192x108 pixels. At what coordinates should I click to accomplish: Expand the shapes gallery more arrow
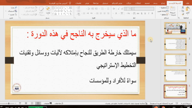coord(53,14)
